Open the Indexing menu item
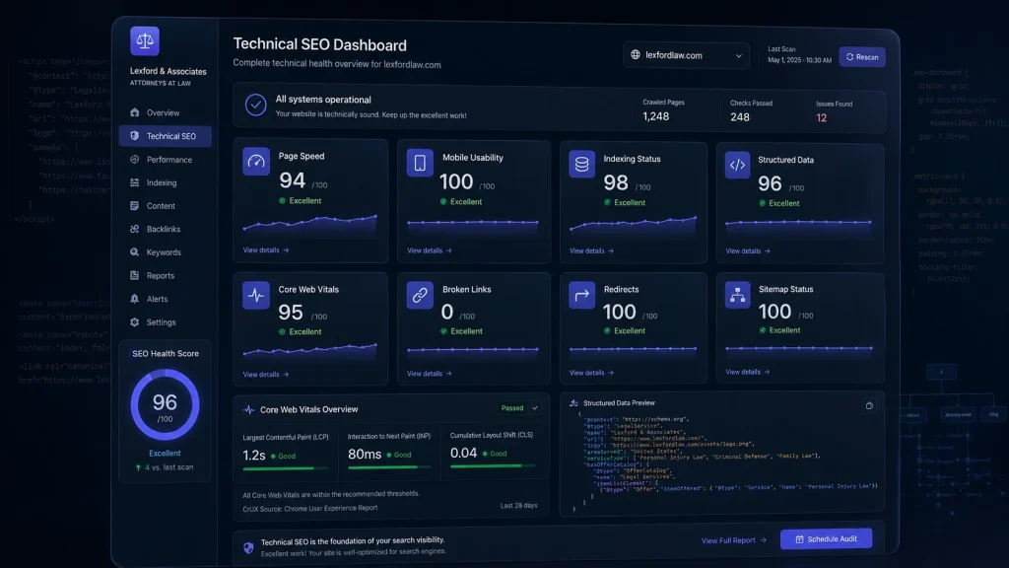Screen dimensions: 1009x568 (x=165, y=182)
